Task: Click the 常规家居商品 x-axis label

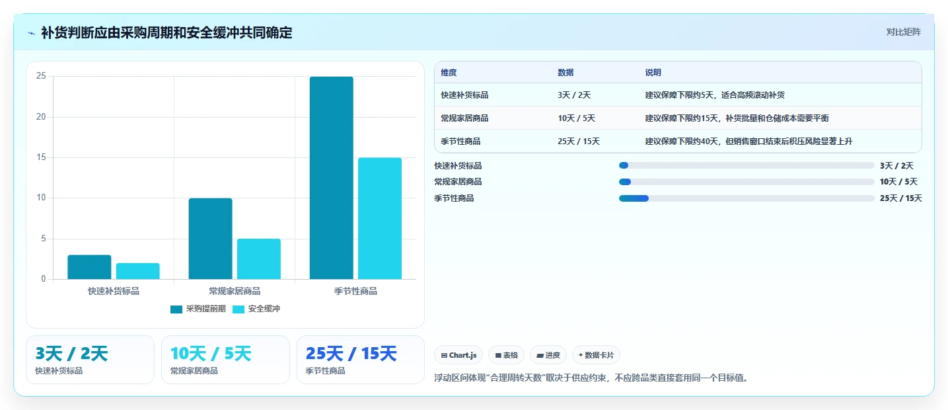Action: pos(235,291)
